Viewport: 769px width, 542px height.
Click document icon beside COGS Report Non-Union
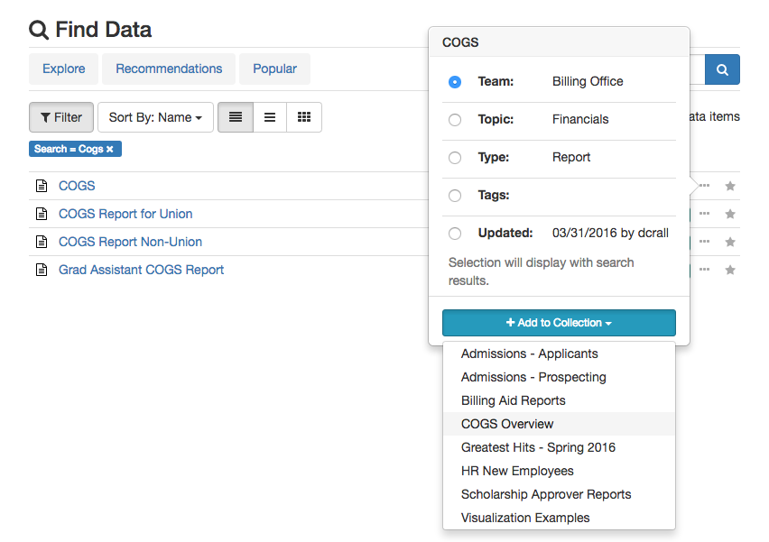pos(42,242)
